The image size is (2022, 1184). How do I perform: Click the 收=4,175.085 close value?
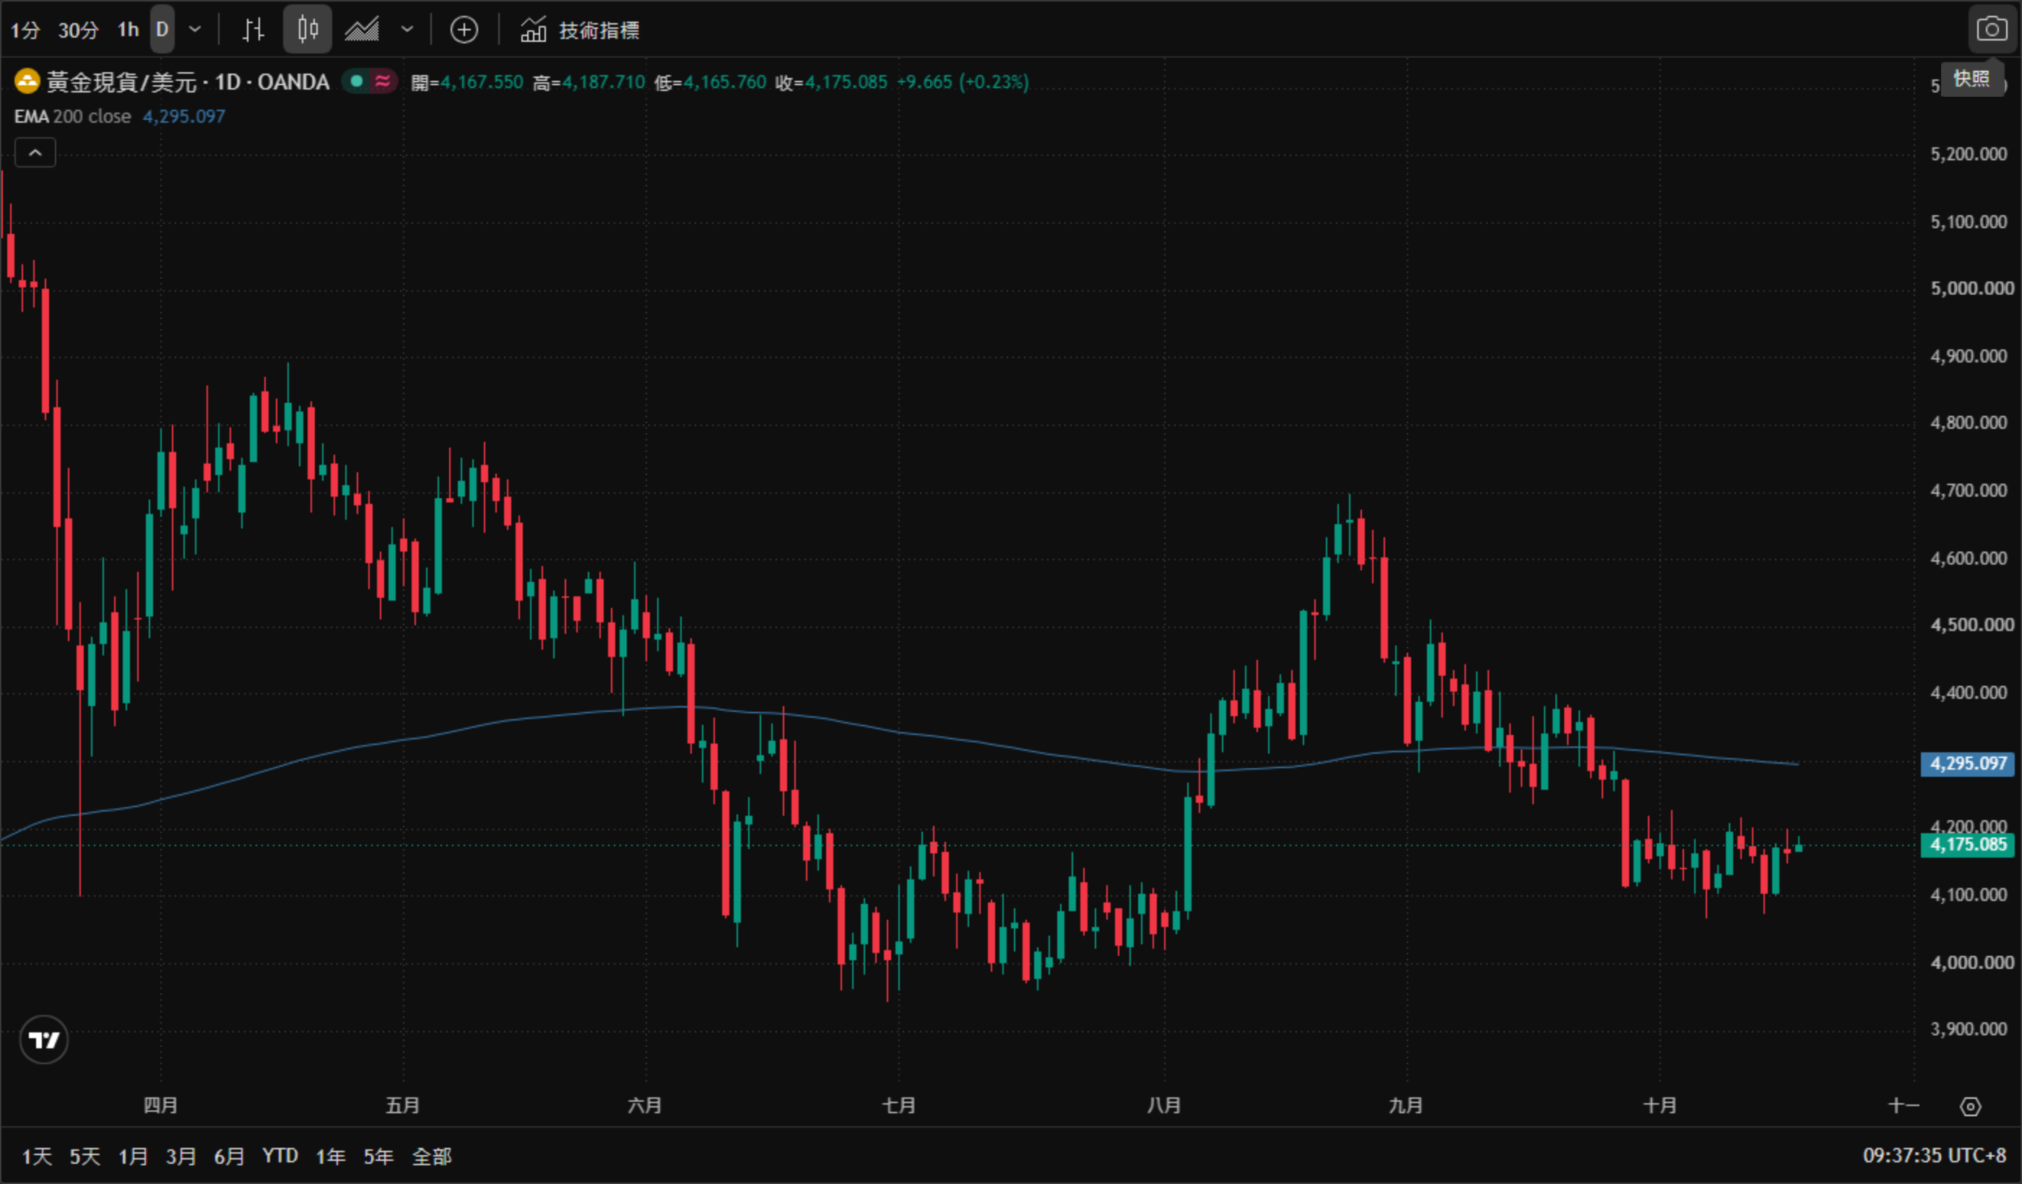831,82
